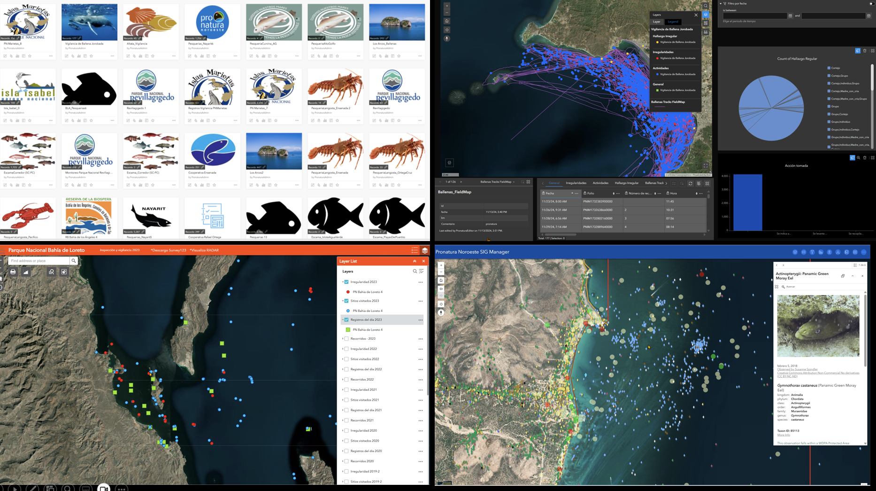Open end date calendar picker
876x491 pixels.
(x=868, y=16)
